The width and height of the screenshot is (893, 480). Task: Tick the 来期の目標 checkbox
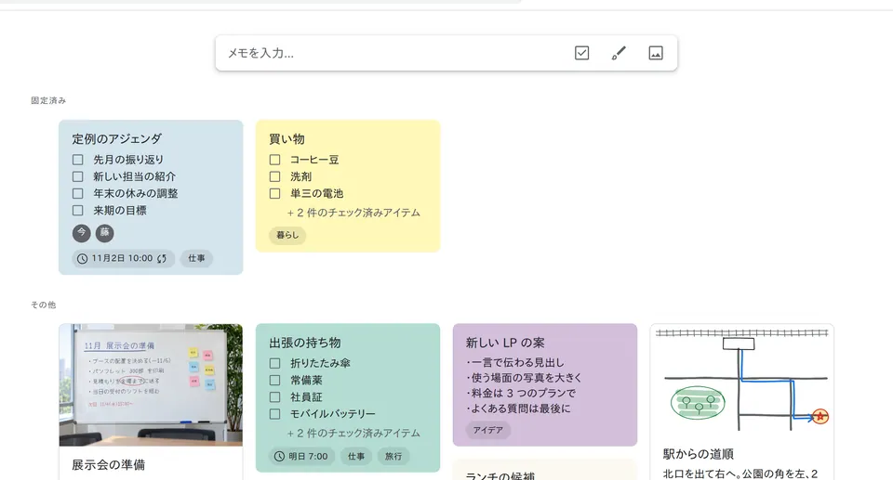tap(78, 211)
